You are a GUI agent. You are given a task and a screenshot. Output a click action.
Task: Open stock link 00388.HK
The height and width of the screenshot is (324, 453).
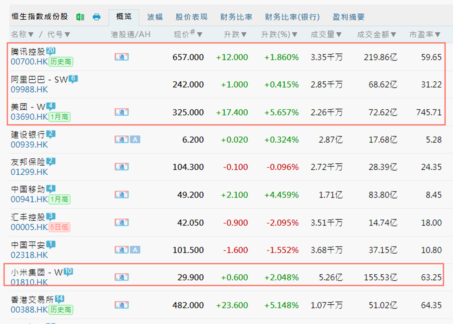(x=29, y=310)
